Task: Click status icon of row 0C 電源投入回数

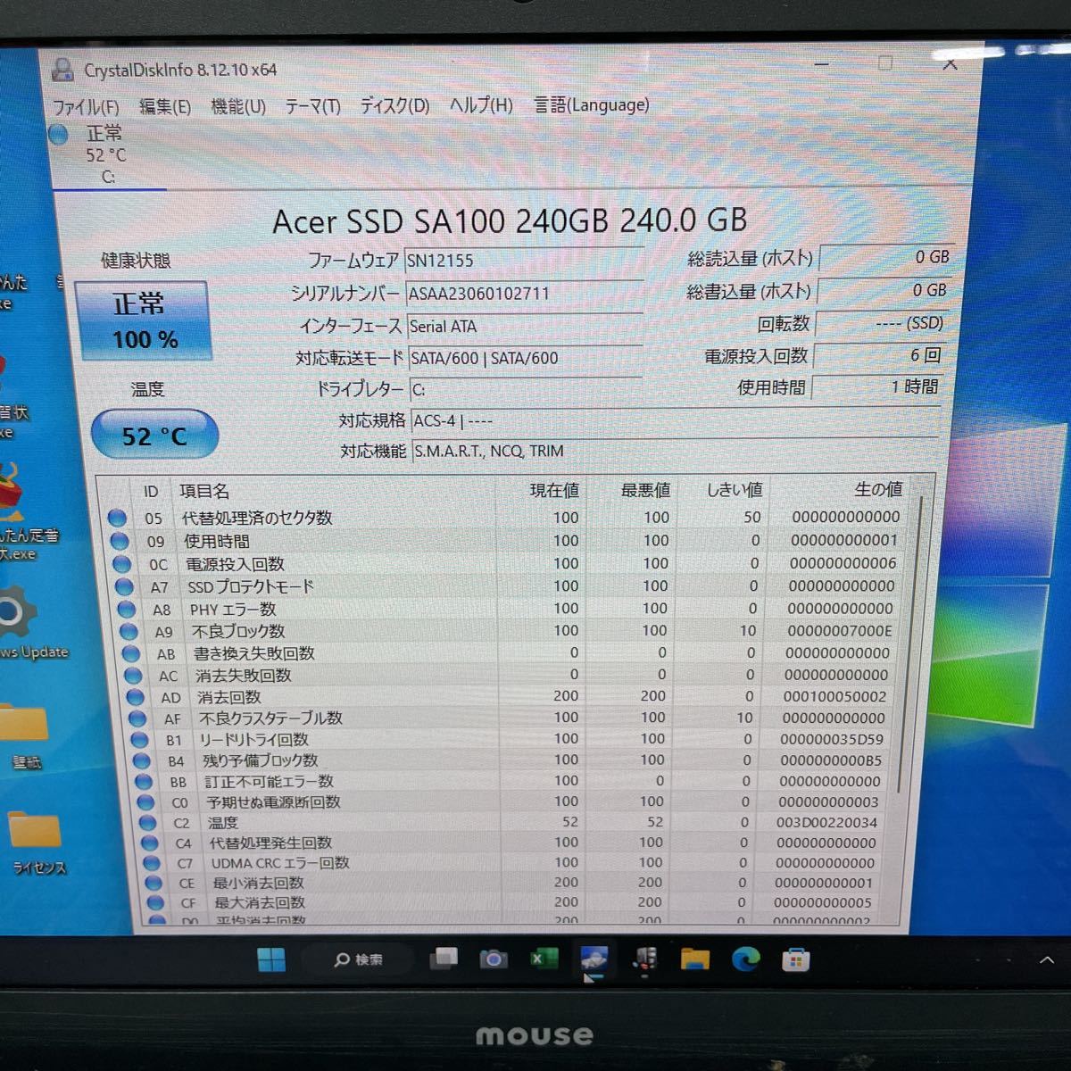Action: tap(122, 564)
